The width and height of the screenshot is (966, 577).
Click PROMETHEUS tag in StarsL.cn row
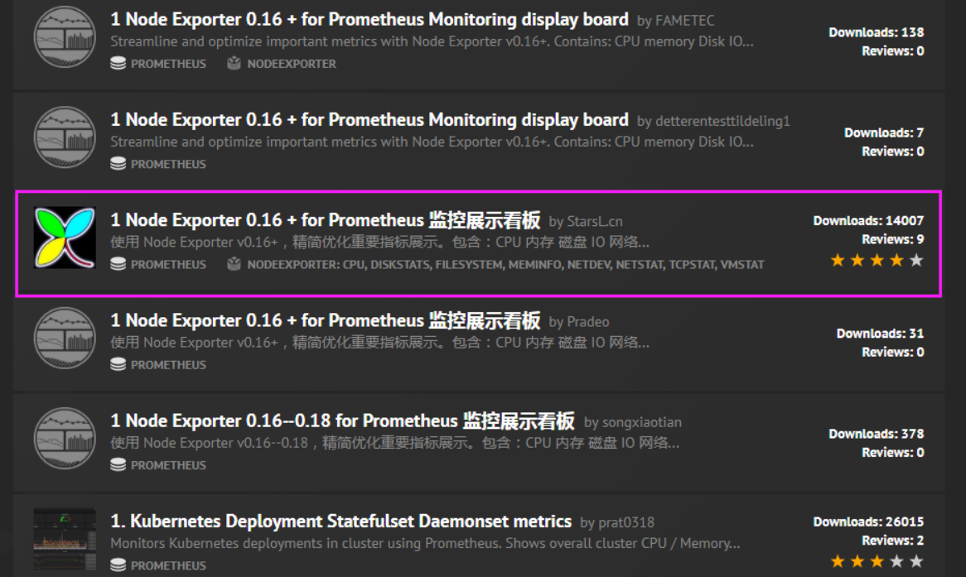(x=168, y=265)
